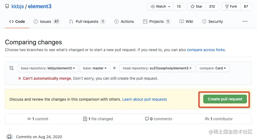The image size is (257, 139).
Task: Star the element3 repository
Action: coord(196,7)
